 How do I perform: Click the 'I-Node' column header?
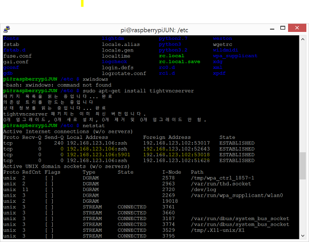coord(172,173)
